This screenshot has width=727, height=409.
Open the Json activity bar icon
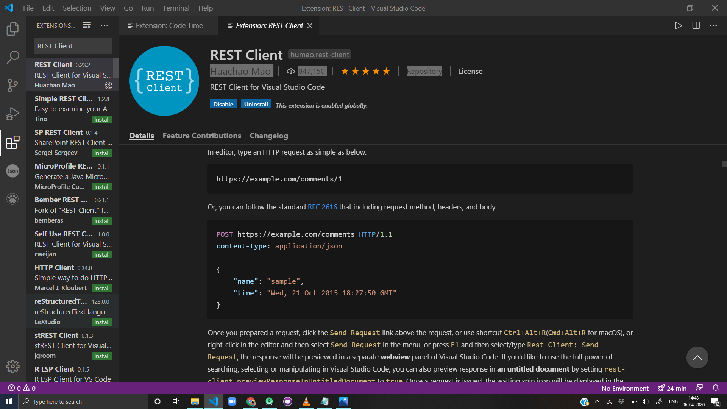pos(13,171)
